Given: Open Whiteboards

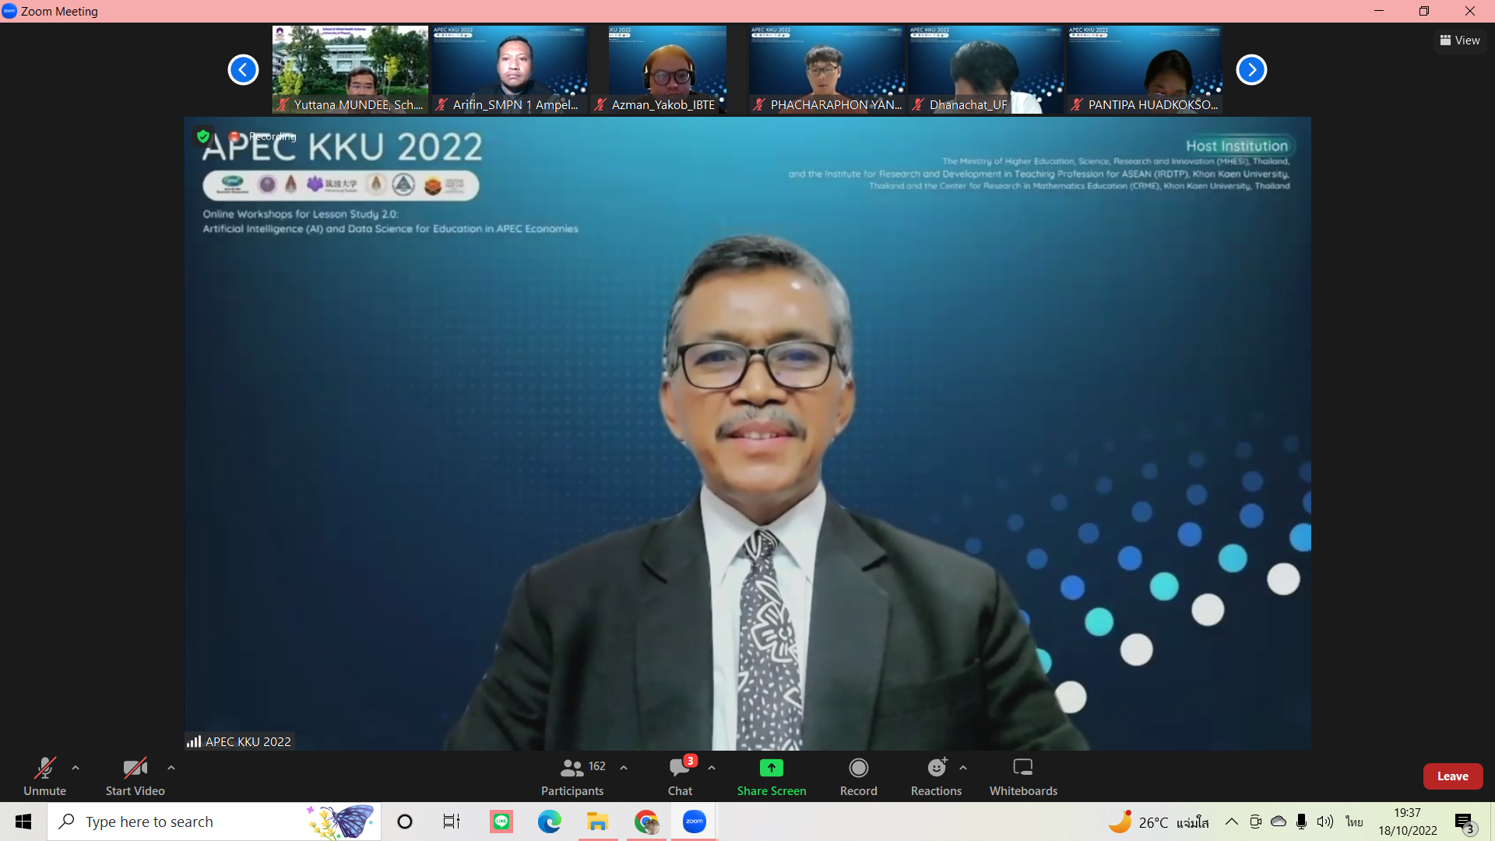Looking at the screenshot, I should tap(1023, 776).
